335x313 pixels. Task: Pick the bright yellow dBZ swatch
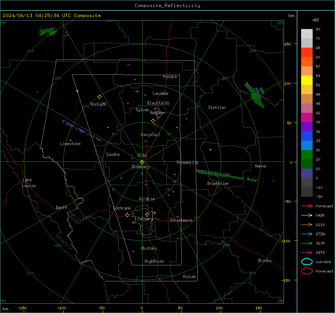click(x=307, y=80)
